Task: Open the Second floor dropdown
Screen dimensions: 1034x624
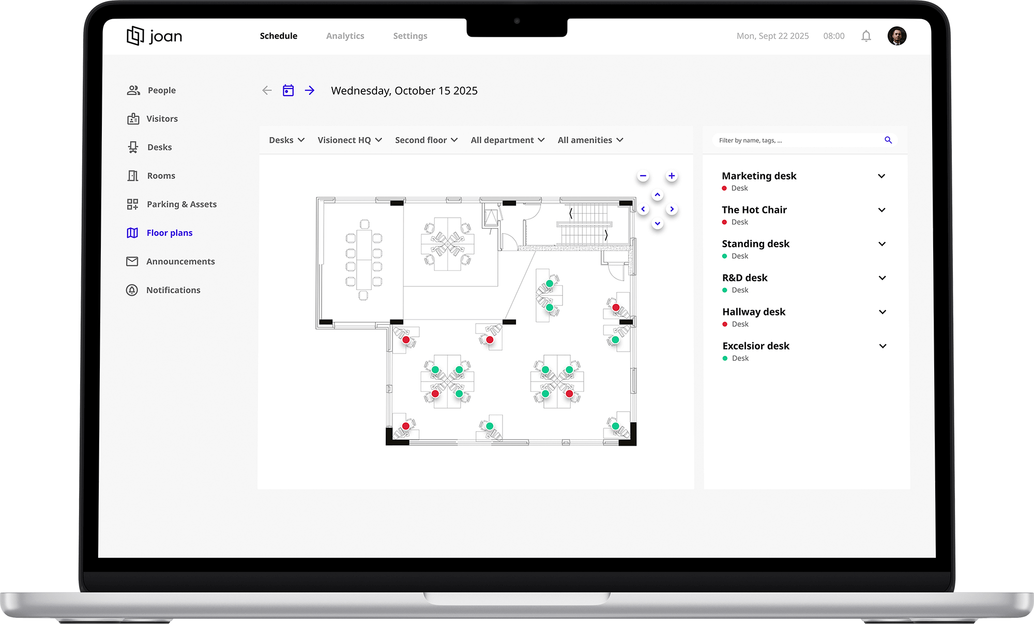Action: [x=426, y=140]
